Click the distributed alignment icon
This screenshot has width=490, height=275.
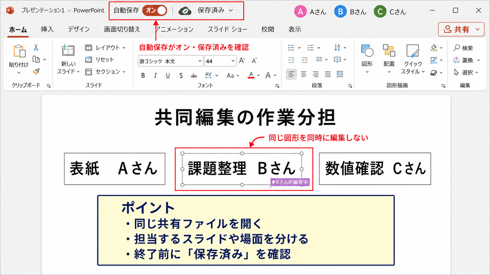click(x=340, y=74)
